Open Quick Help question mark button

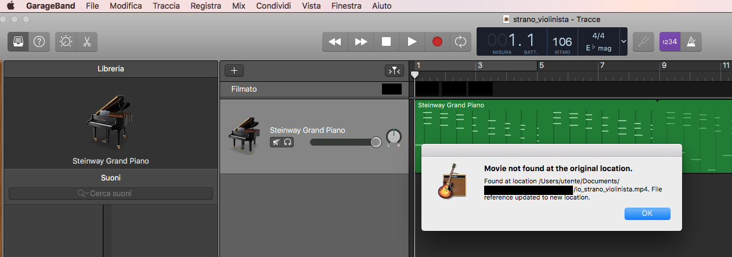[39, 42]
